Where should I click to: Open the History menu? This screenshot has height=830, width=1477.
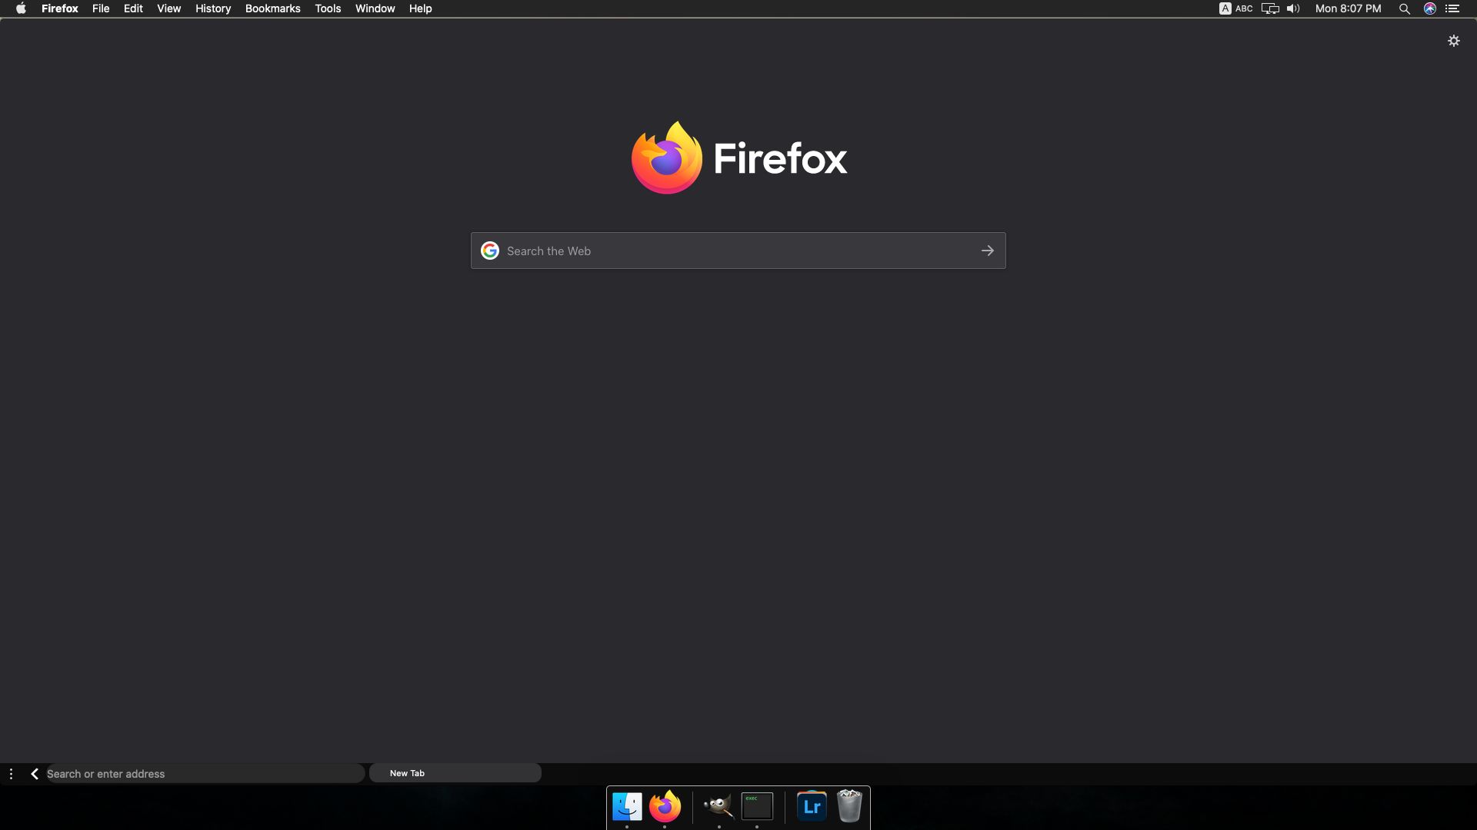(213, 8)
